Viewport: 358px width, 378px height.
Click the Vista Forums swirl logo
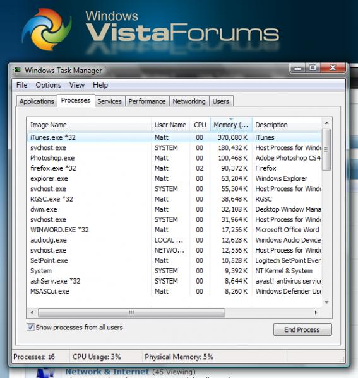pos(47,29)
